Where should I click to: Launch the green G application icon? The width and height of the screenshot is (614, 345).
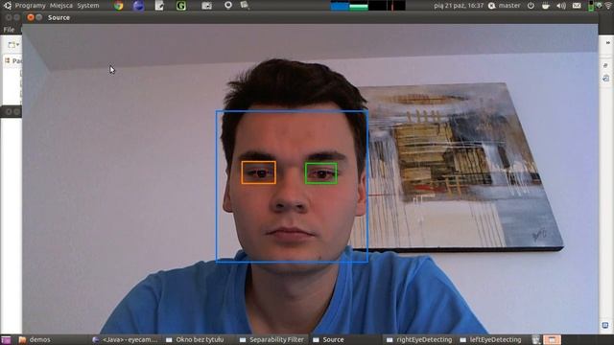(x=181, y=6)
